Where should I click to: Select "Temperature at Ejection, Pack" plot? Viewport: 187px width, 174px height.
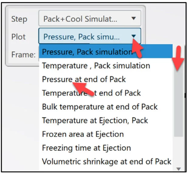95,120
